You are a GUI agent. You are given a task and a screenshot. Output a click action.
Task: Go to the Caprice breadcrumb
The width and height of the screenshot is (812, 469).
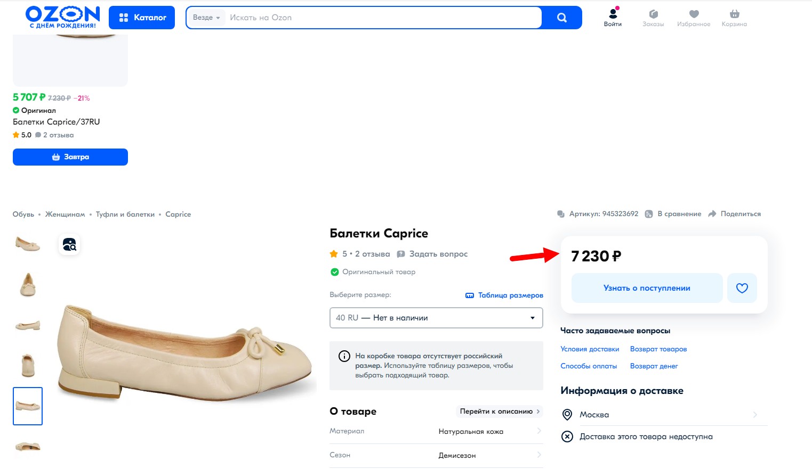(x=178, y=215)
